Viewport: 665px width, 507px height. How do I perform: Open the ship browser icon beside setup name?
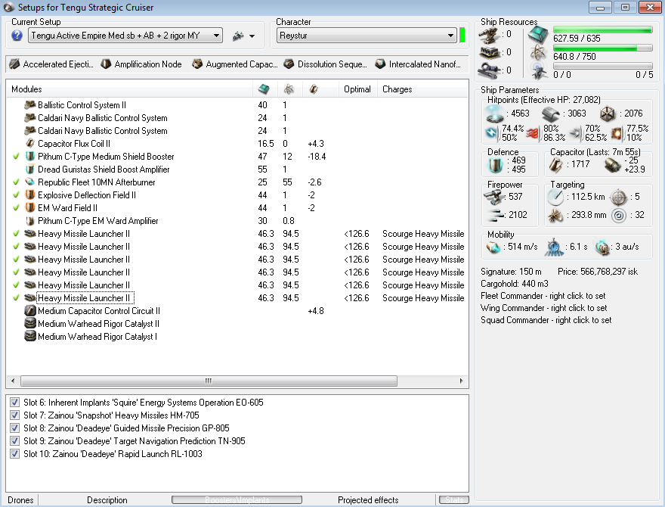[x=238, y=36]
